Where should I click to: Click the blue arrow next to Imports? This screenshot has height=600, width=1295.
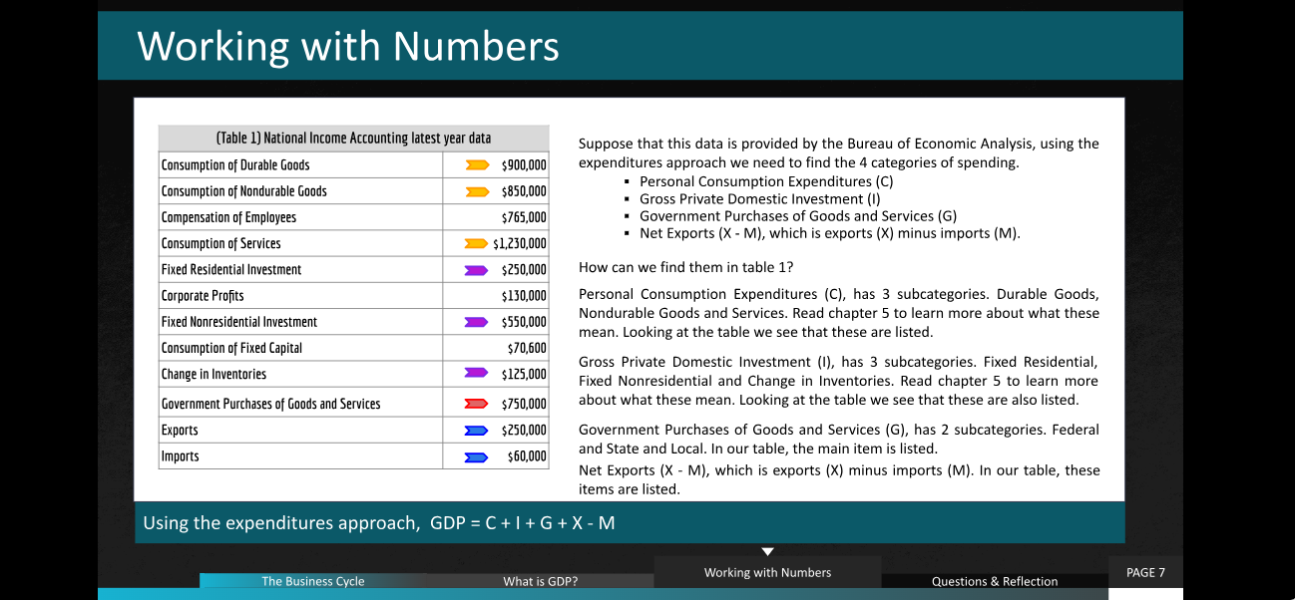point(477,456)
